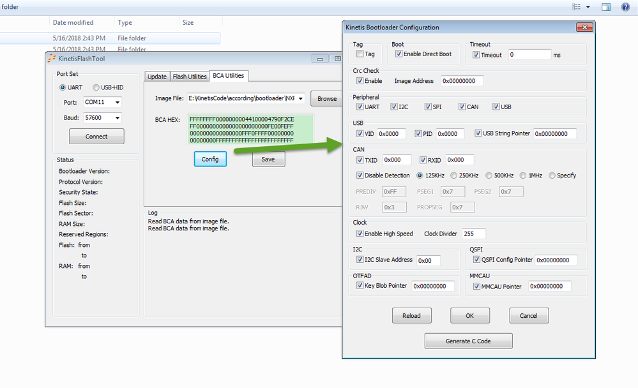Click Cancel in Bootloader Configuration
Viewport: 638px width, 388px height.
(x=529, y=316)
